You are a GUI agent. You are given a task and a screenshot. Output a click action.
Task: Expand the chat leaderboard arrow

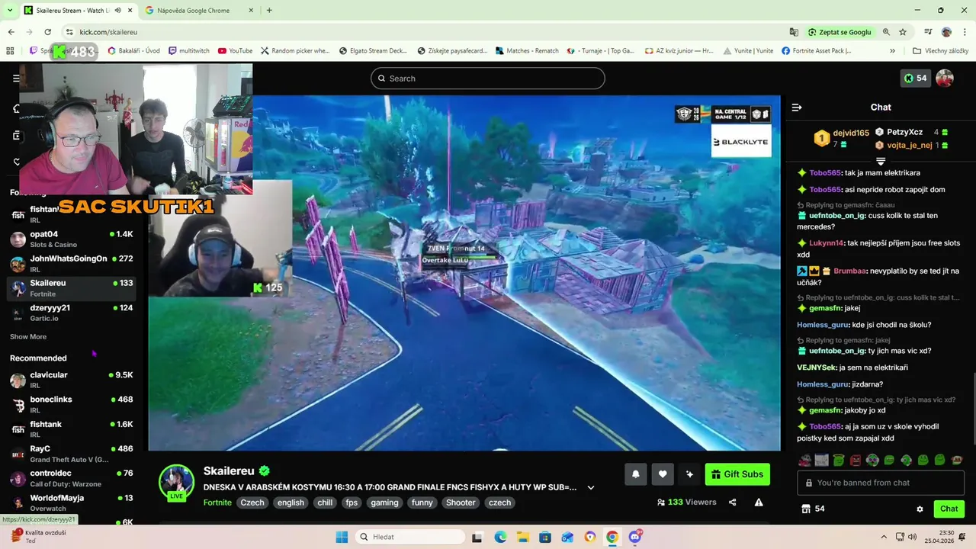point(881,162)
